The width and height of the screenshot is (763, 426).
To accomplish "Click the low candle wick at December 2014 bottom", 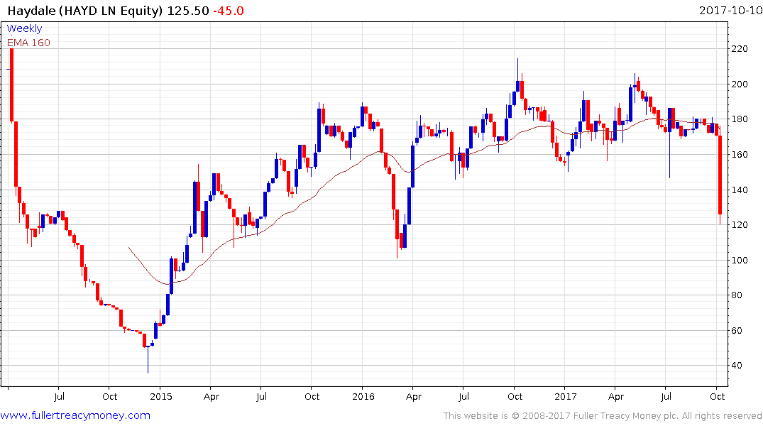I will 148,360.
